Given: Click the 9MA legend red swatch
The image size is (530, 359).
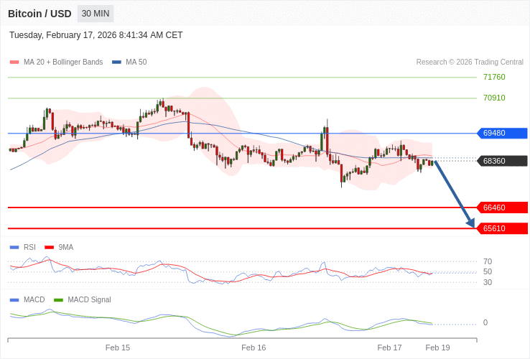Looking at the screenshot, I should tap(50, 248).
